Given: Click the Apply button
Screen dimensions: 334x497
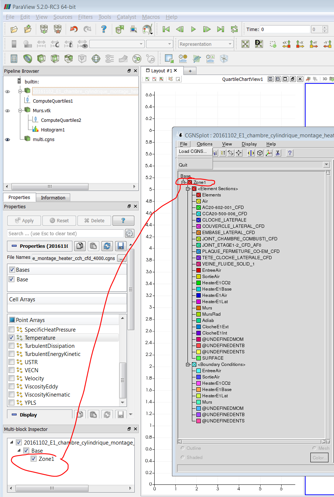Looking at the screenshot, I should [24, 220].
